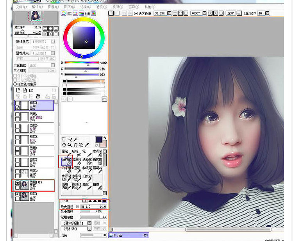The height and width of the screenshot is (241, 293).
Task: Activate the hand pan tool
Action: click(x=81, y=145)
